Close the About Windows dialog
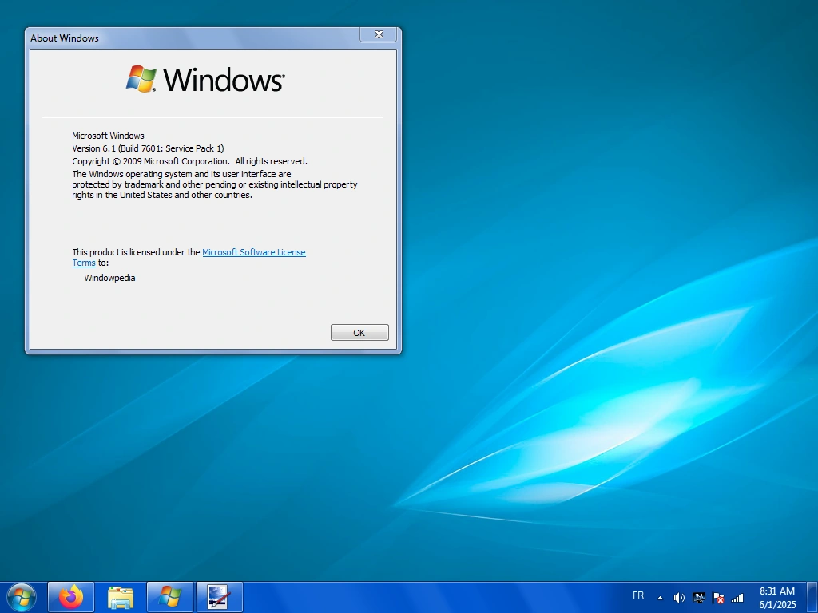The height and width of the screenshot is (613, 818). (379, 34)
